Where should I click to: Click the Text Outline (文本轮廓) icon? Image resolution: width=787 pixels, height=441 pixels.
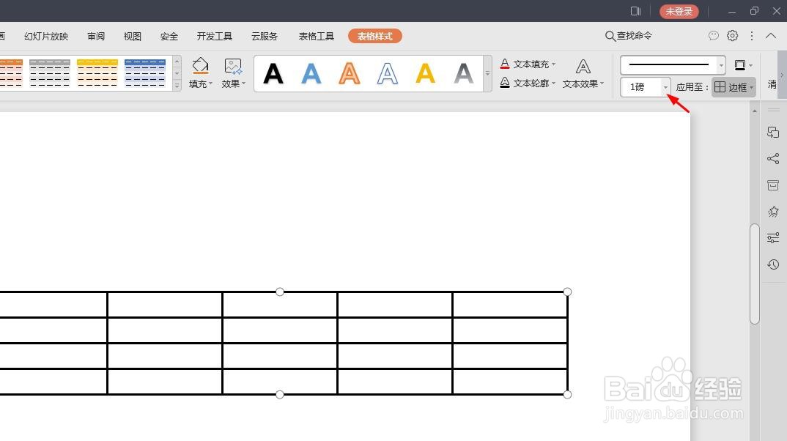coord(505,83)
